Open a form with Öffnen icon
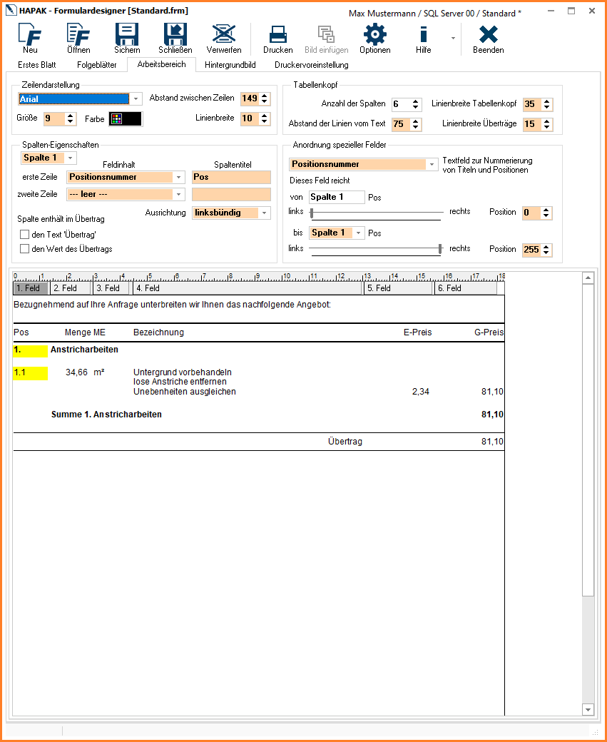Screen dimensions: 607x742 tap(78, 36)
